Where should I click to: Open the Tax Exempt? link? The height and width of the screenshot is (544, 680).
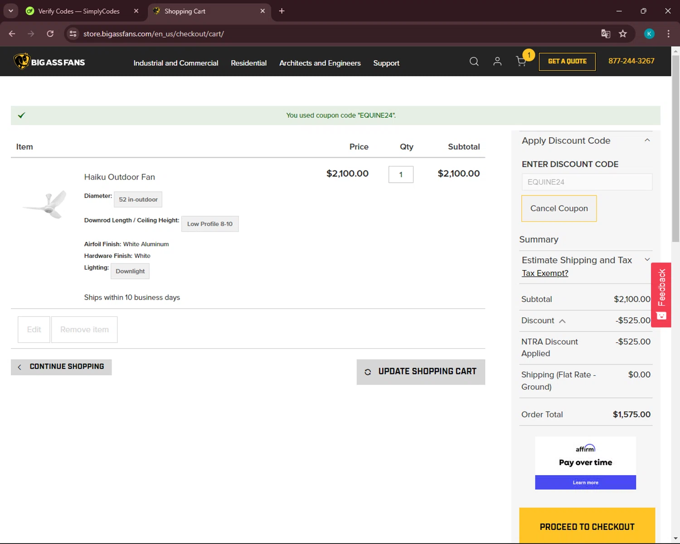click(x=545, y=273)
